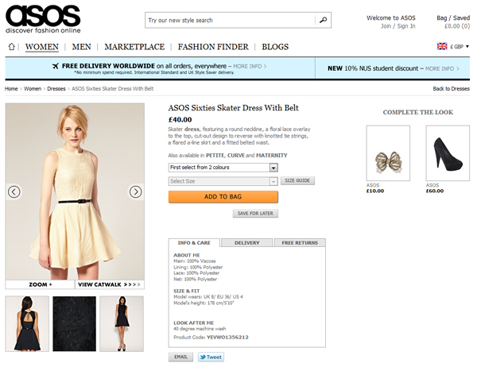This screenshot has width=477, height=367.
Task: Click the £10.00 price text
Action: click(375, 191)
